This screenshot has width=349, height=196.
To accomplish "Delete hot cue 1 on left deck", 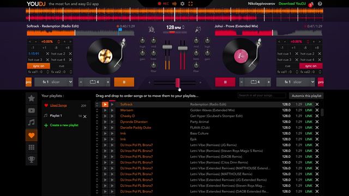I will pos(47,54).
